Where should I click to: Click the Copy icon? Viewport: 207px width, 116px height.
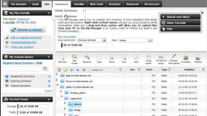99,59
